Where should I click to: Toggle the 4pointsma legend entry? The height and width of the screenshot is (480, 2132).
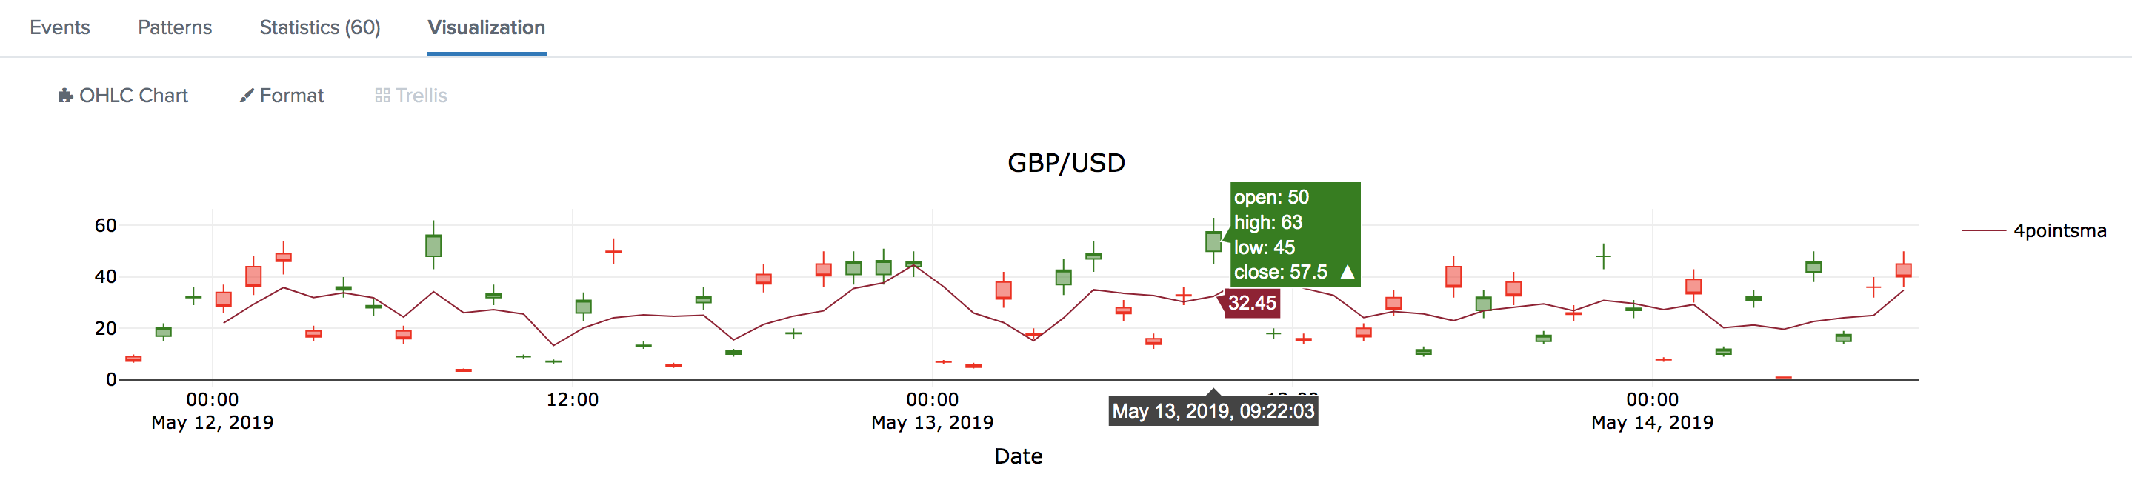(x=2034, y=230)
